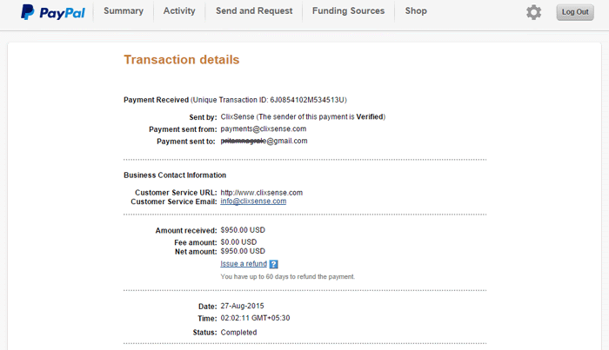
Task: Click the refund help question mark icon
Action: [x=274, y=264]
